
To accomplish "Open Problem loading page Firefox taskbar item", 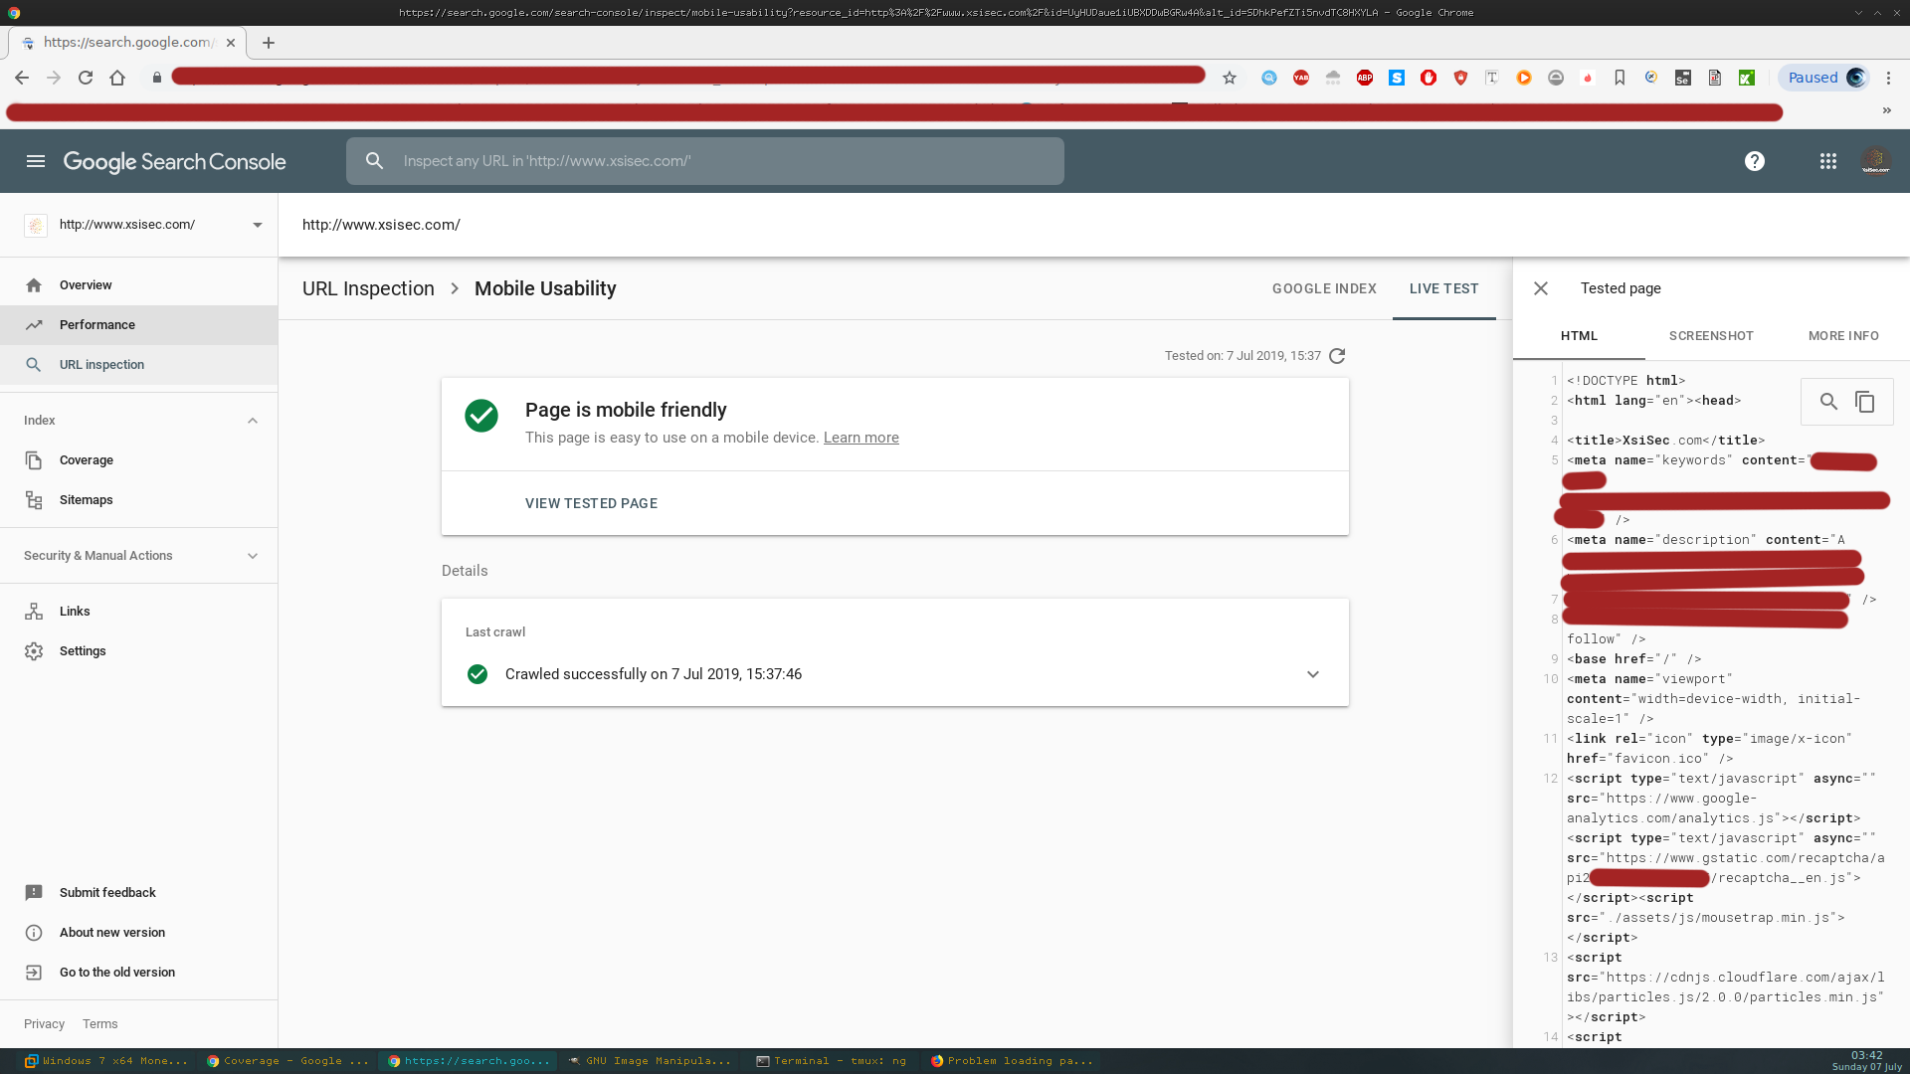I will click(x=1012, y=1061).
